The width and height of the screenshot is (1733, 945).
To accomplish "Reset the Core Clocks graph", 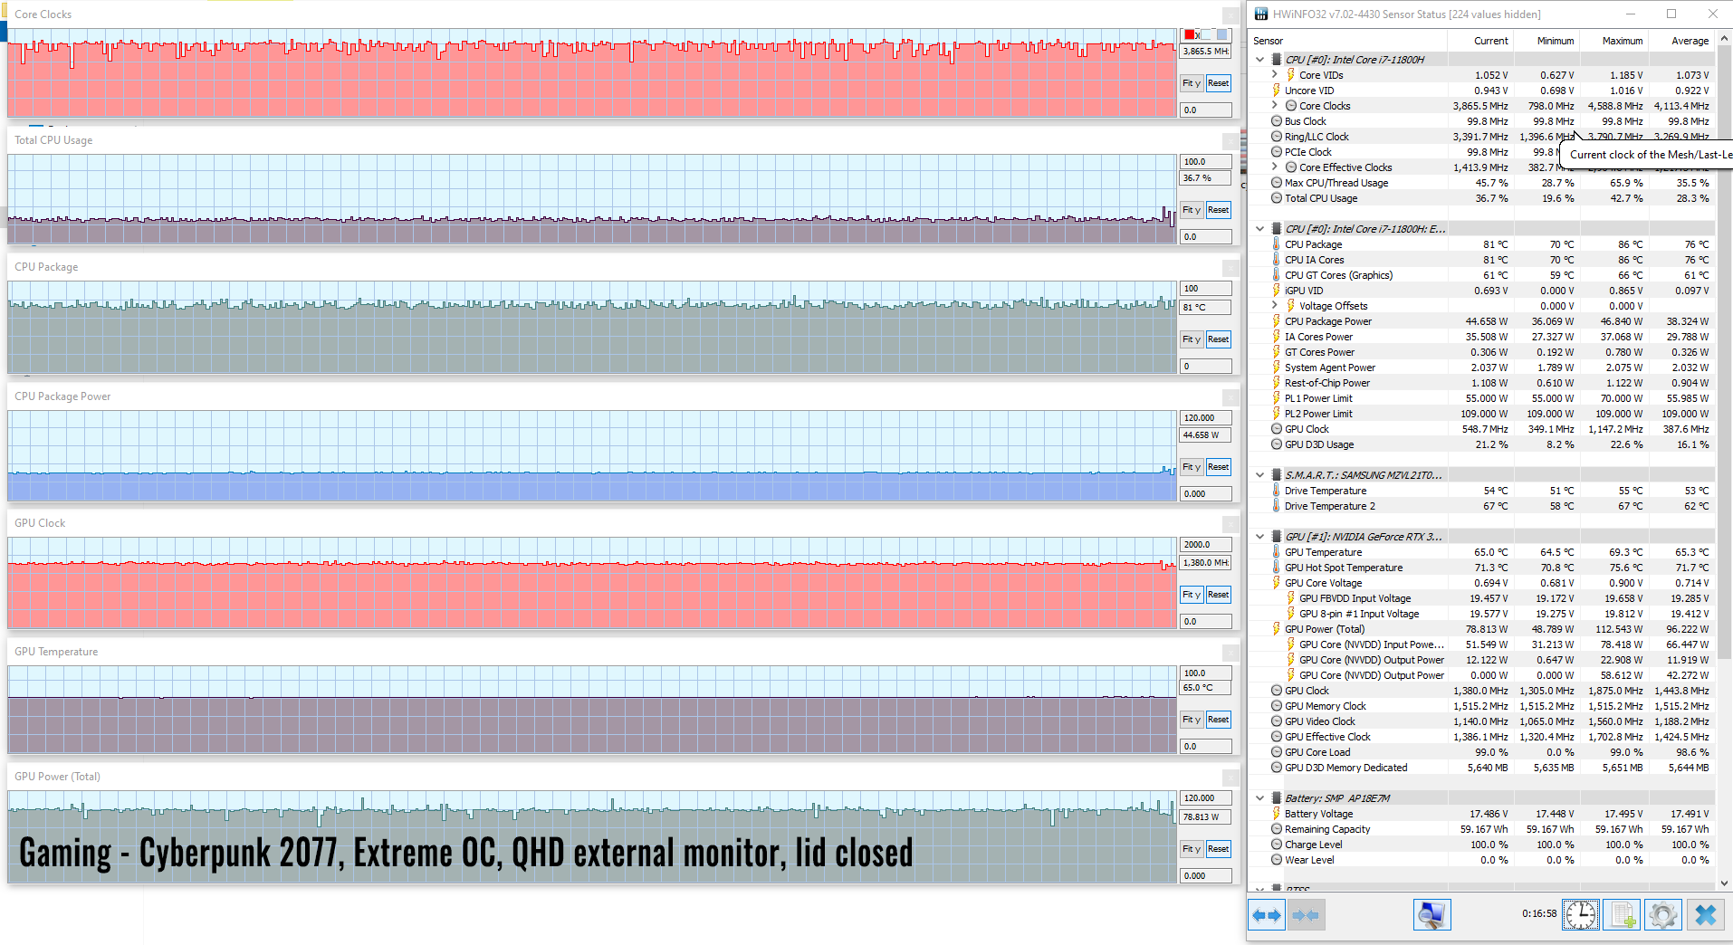I will coord(1219,83).
